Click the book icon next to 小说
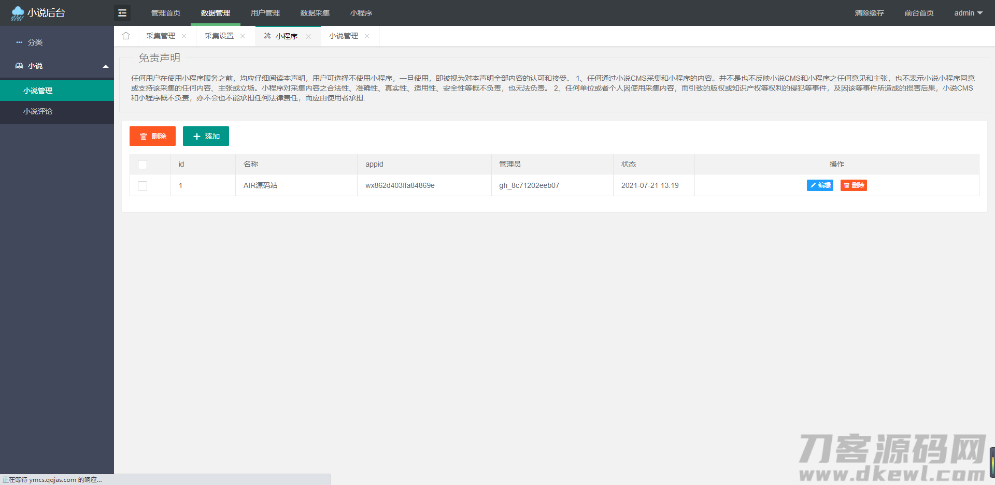This screenshot has height=485, width=995. point(20,65)
